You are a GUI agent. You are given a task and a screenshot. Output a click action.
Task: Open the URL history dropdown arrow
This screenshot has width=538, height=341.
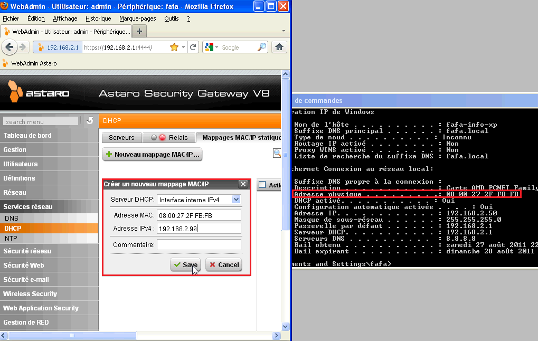tap(184, 47)
